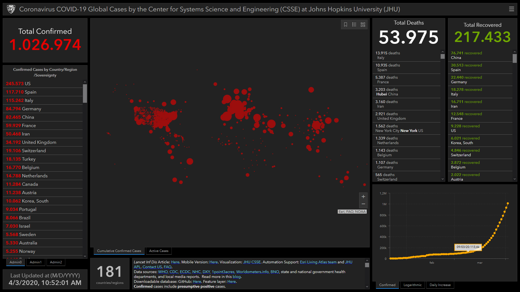Open the FAQ link
The width and height of the screenshot is (520, 292).
168,267
